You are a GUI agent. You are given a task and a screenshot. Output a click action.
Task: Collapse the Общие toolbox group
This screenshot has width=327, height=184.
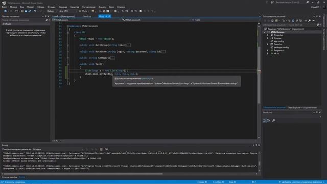coord(3,24)
